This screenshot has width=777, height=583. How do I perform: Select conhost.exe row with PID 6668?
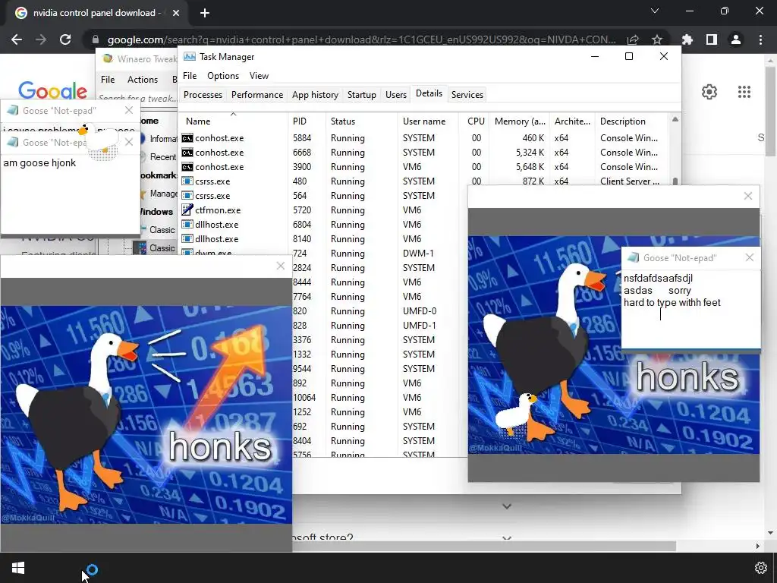(x=423, y=152)
